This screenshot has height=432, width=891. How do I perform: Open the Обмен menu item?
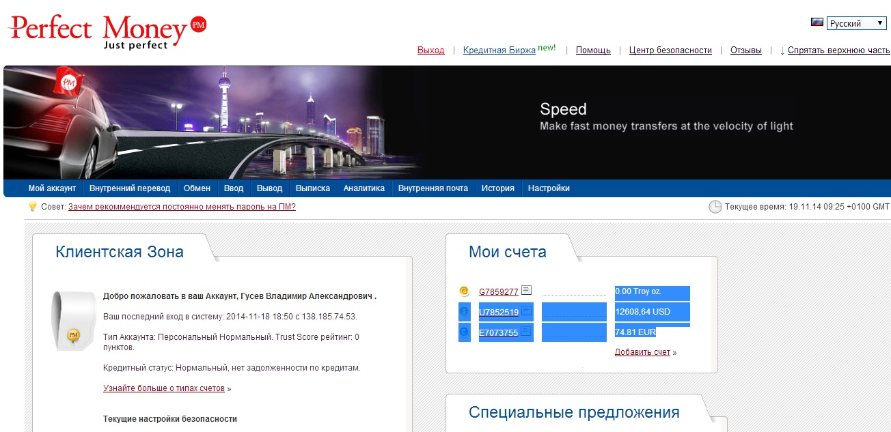pos(197,188)
